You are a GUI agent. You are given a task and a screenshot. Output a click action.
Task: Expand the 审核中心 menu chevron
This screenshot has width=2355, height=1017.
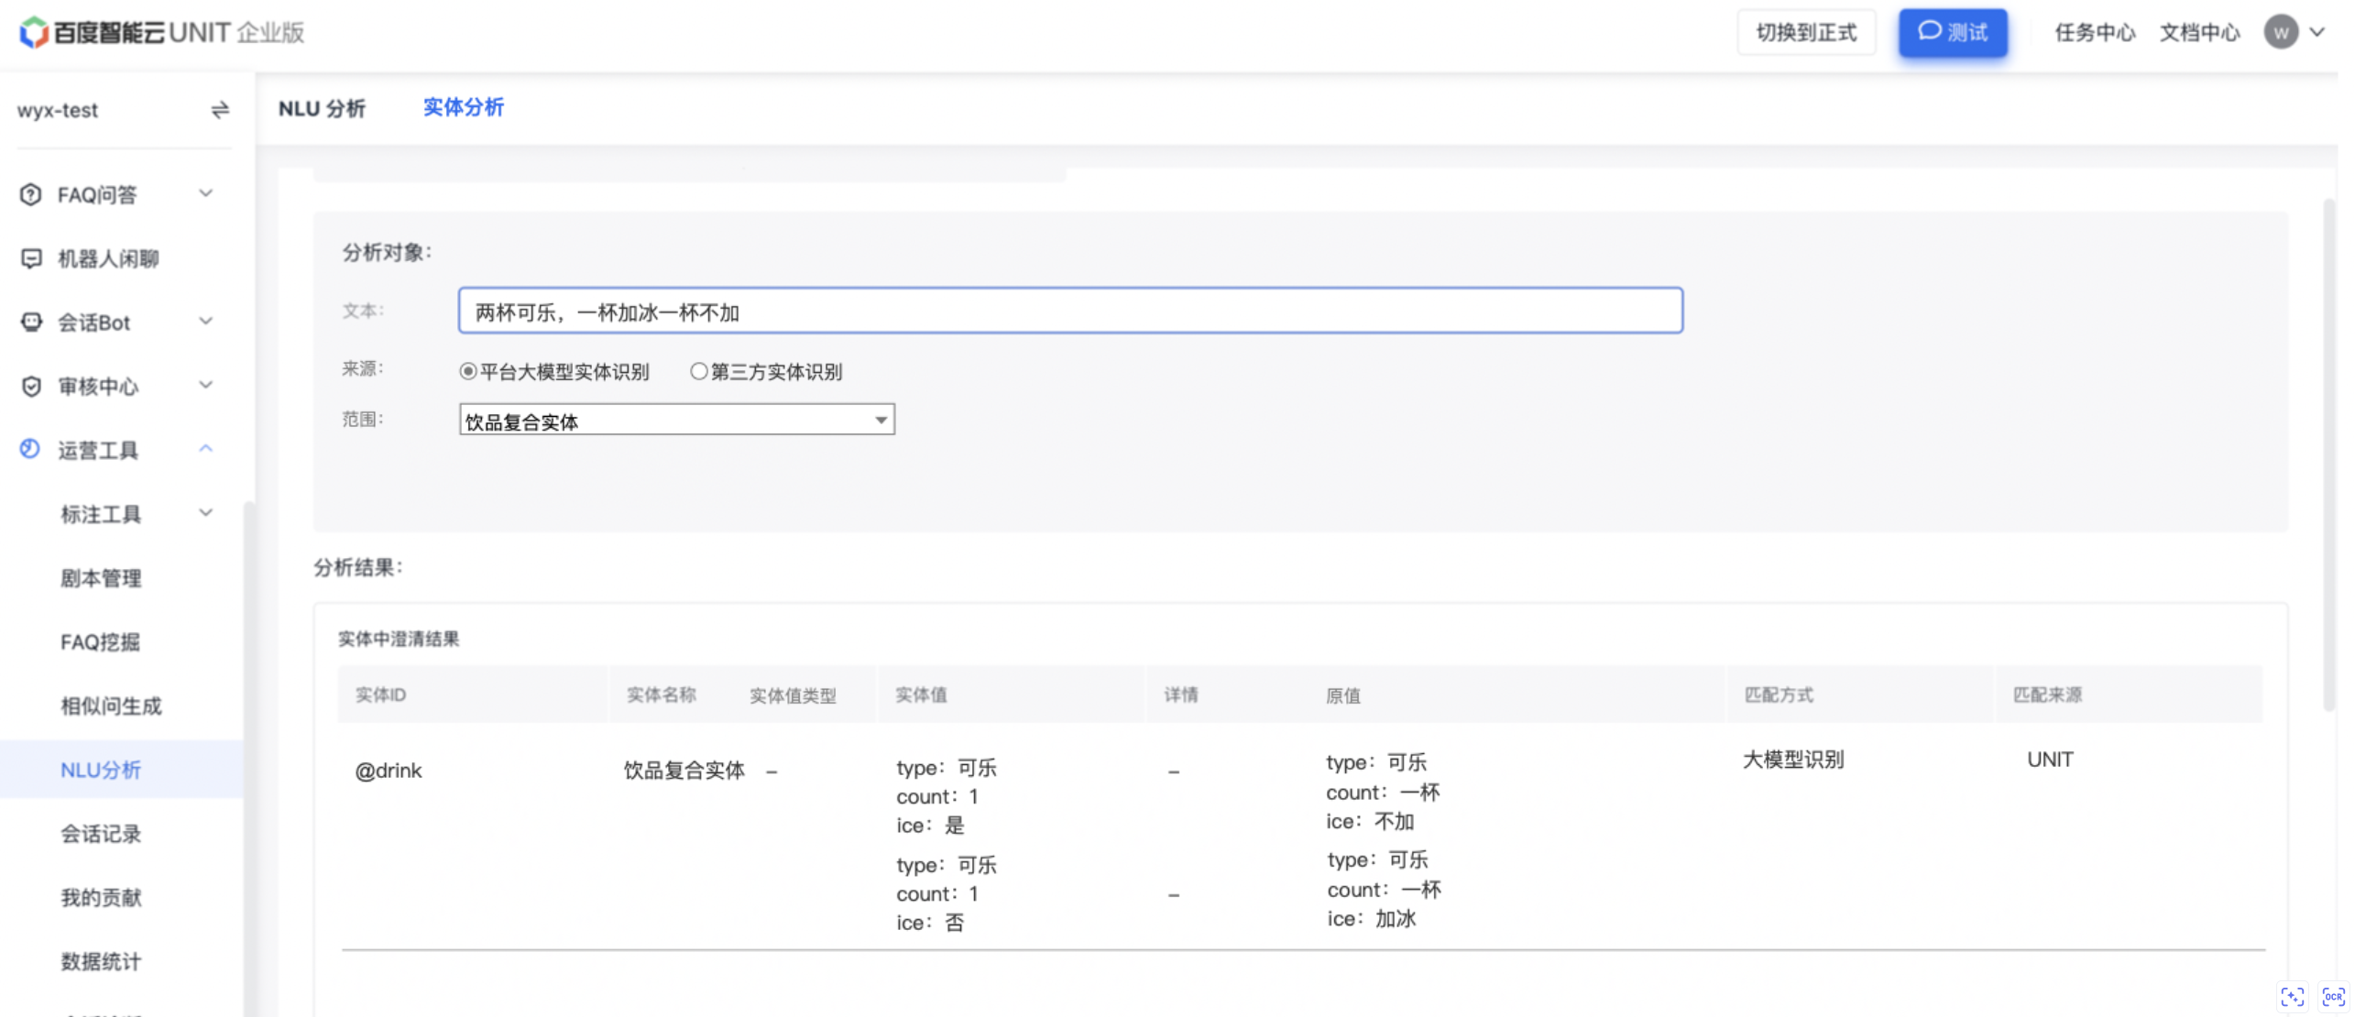(x=206, y=385)
